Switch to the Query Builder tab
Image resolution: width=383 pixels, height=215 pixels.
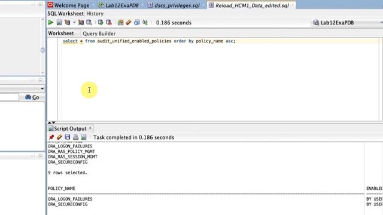(x=99, y=33)
